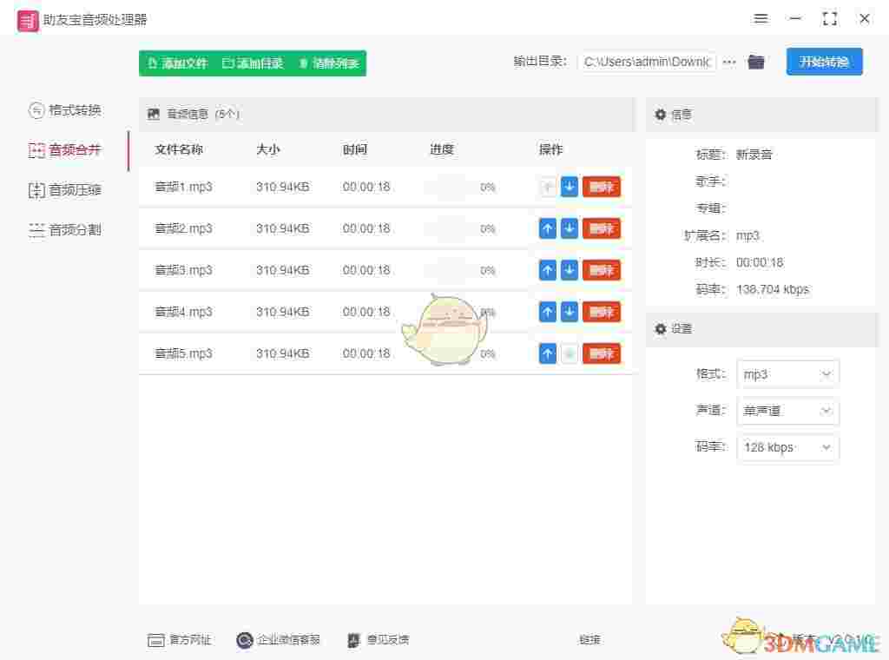This screenshot has width=889, height=660.
Task: Move 音频2.mp3 up with blue arrow
Action: 548,228
